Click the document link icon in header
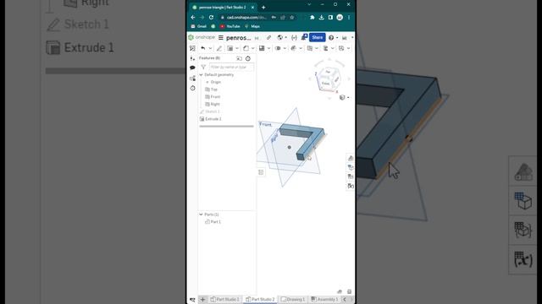Viewport: 542px width, 304px height. pos(268,37)
